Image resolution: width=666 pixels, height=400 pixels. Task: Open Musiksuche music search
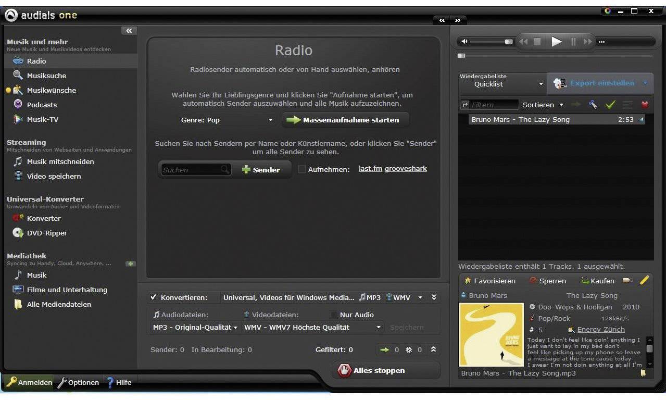[x=46, y=76]
